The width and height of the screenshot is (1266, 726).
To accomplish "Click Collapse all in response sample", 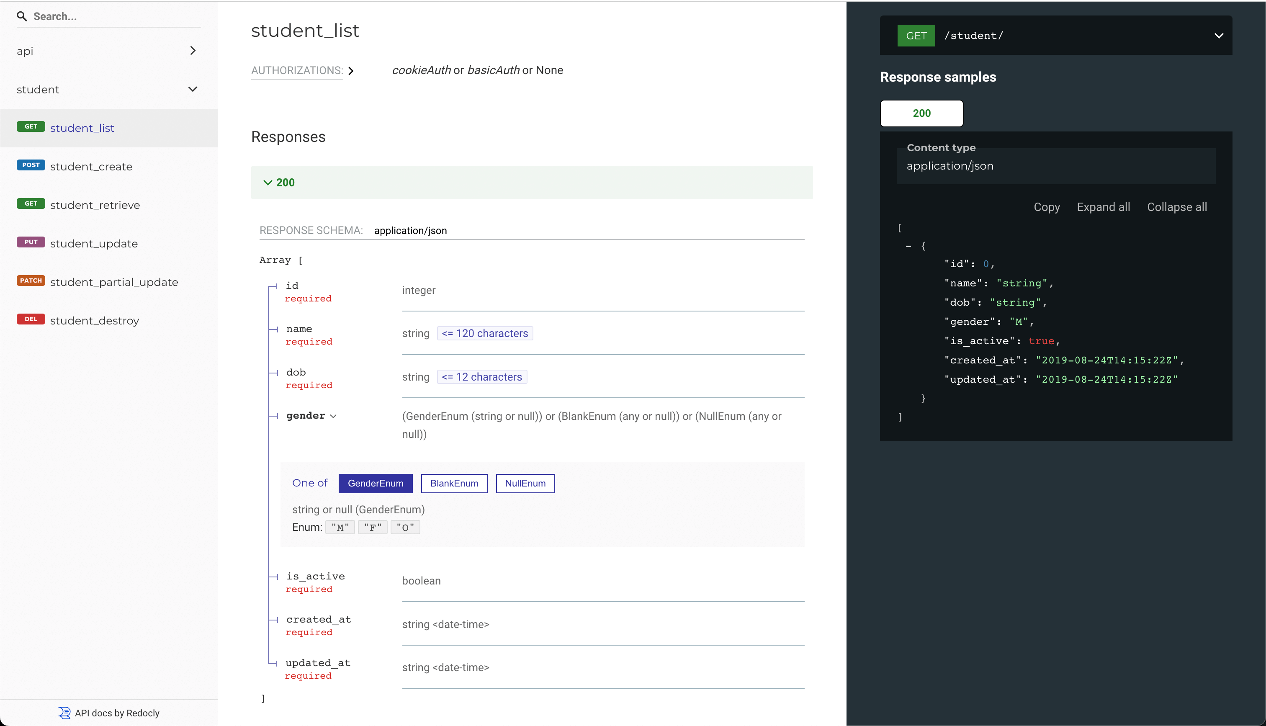I will click(x=1177, y=207).
